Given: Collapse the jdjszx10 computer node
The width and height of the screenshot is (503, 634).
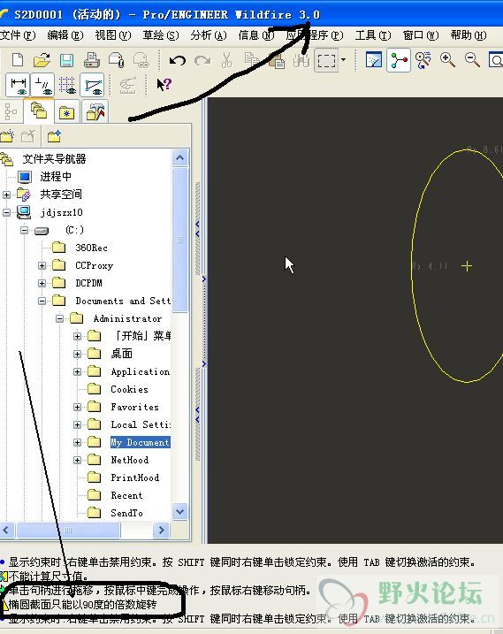Looking at the screenshot, I should pyautogui.click(x=6, y=212).
